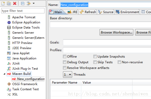The width and height of the screenshot is (151, 99).
Task: Switch to the Source tab
Action: coord(106,12)
